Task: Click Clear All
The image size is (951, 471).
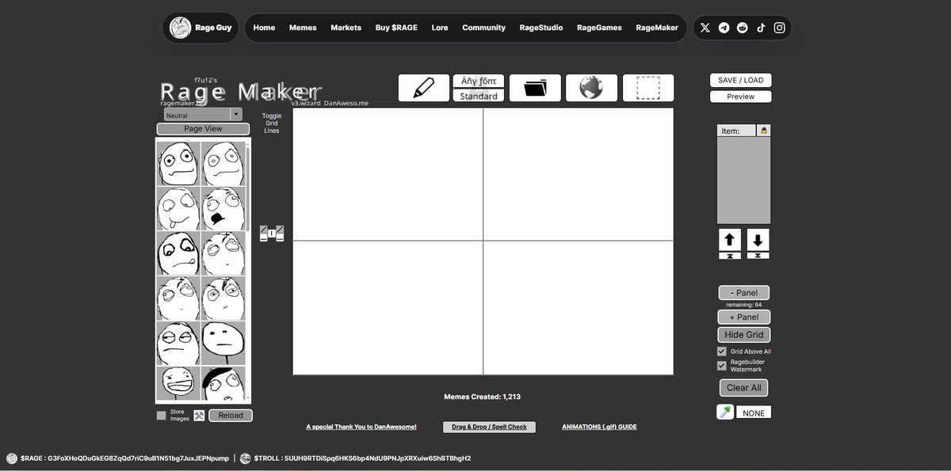Action: coord(743,388)
